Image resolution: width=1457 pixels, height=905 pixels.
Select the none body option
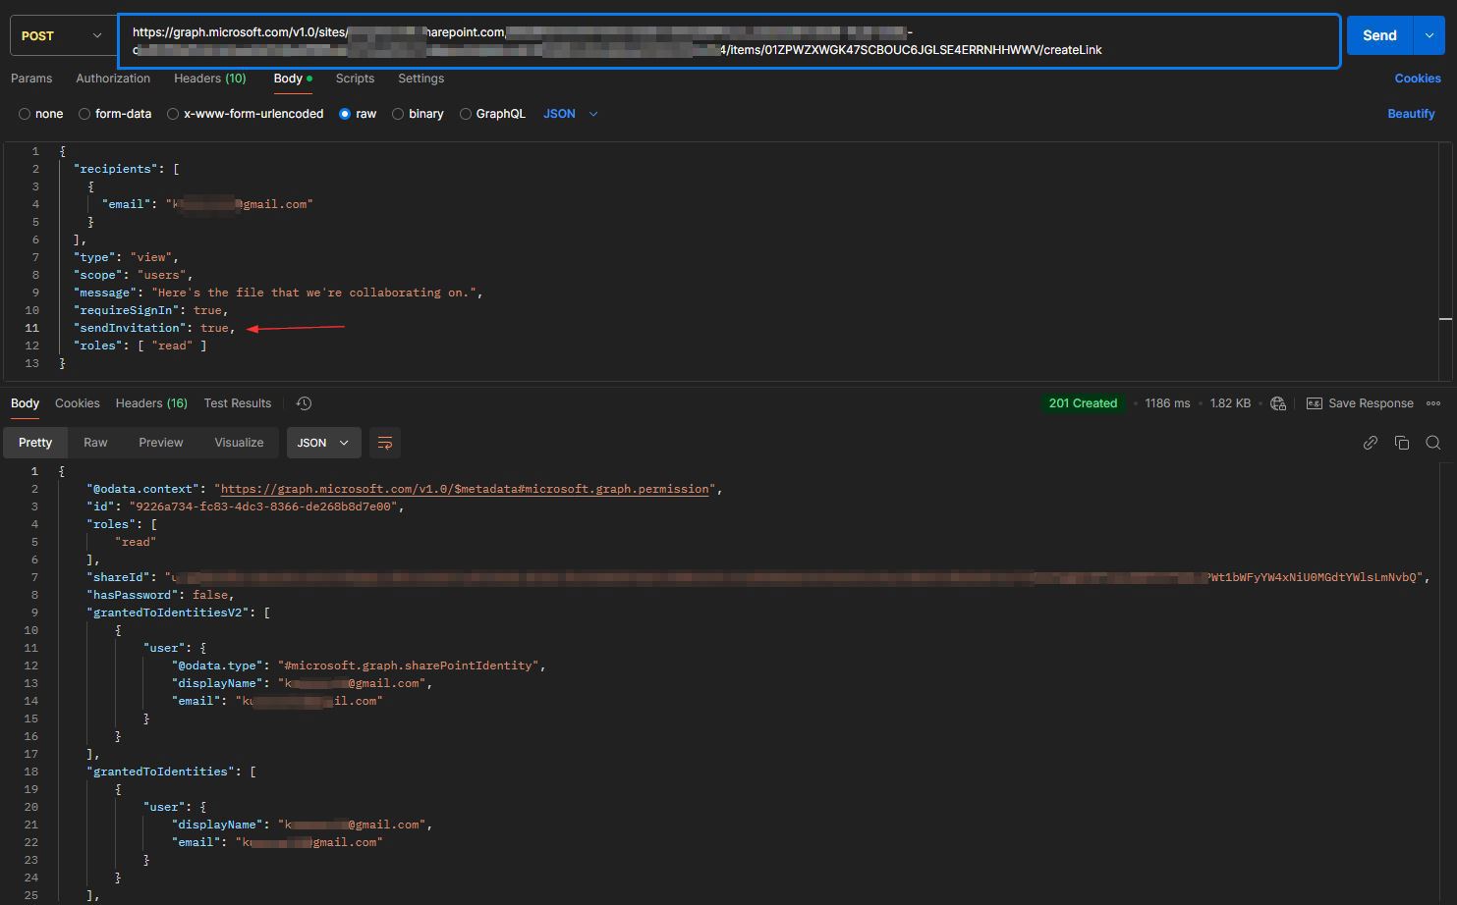coord(41,114)
